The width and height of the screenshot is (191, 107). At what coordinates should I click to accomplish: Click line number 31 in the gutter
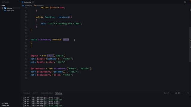[26, 56]
